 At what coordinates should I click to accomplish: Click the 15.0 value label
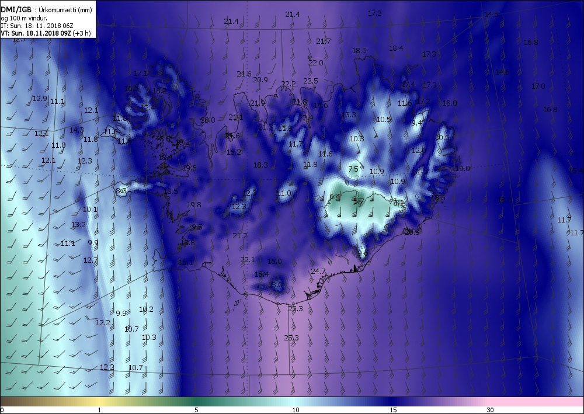505,200
